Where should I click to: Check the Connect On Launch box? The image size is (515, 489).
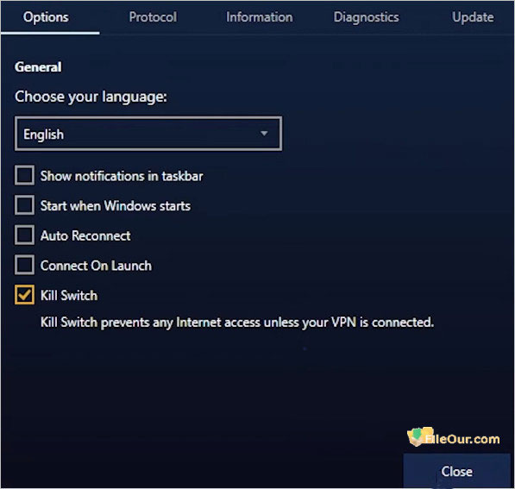coord(24,265)
